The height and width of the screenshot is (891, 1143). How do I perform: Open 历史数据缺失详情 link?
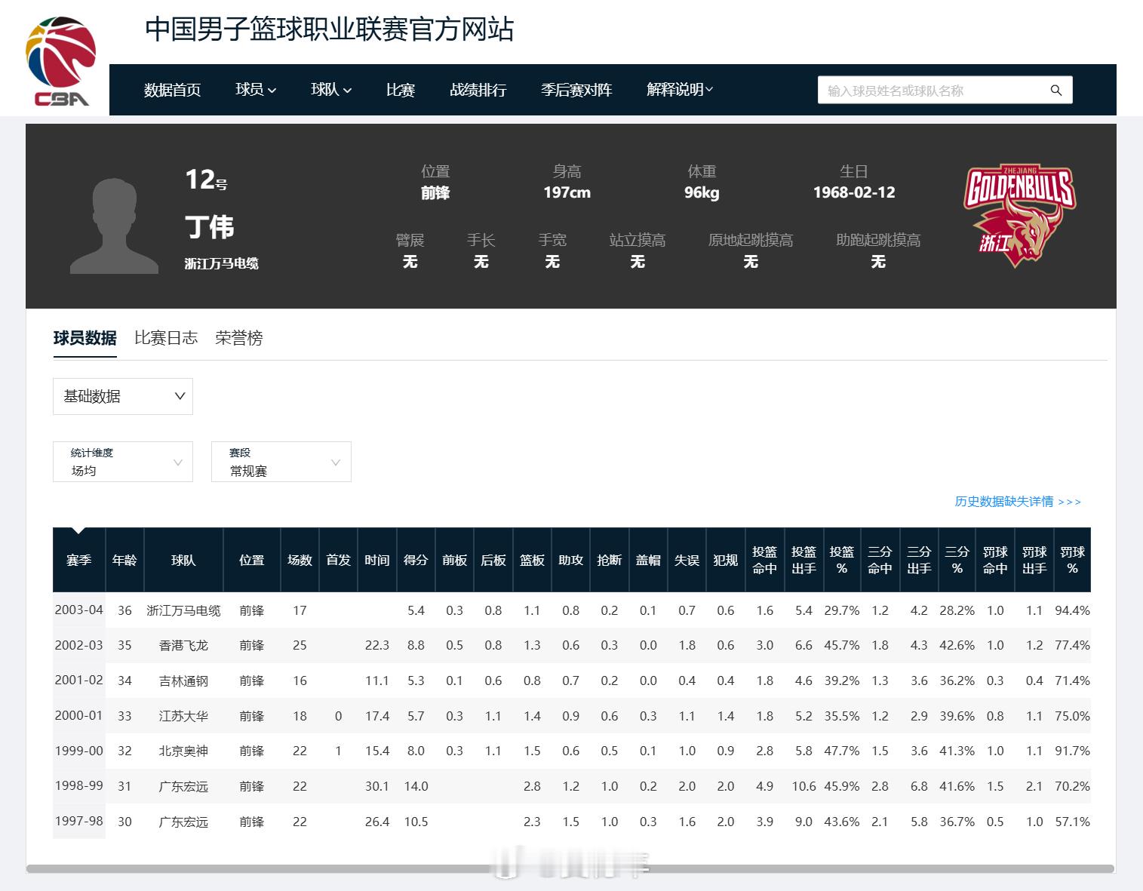click(1018, 502)
